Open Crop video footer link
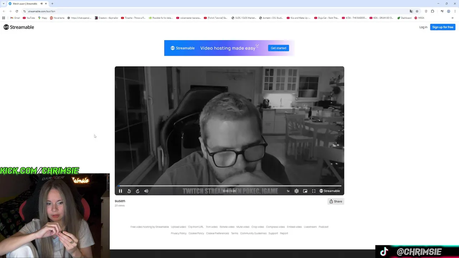 coord(257,227)
